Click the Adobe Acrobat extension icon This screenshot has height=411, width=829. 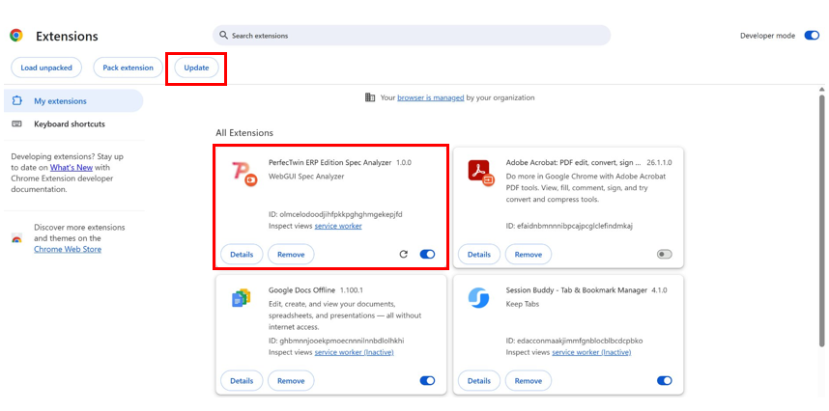pos(481,173)
